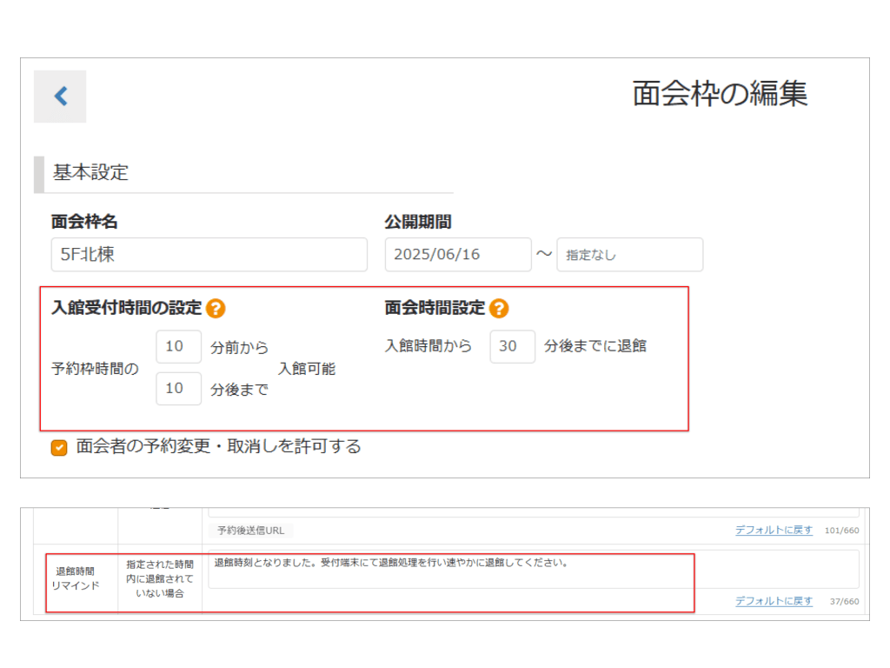Open the 公開期間 end date 指定なし field

tap(629, 255)
